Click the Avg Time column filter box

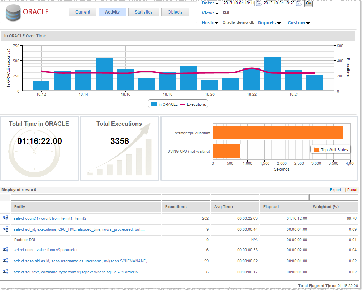tap(235, 197)
